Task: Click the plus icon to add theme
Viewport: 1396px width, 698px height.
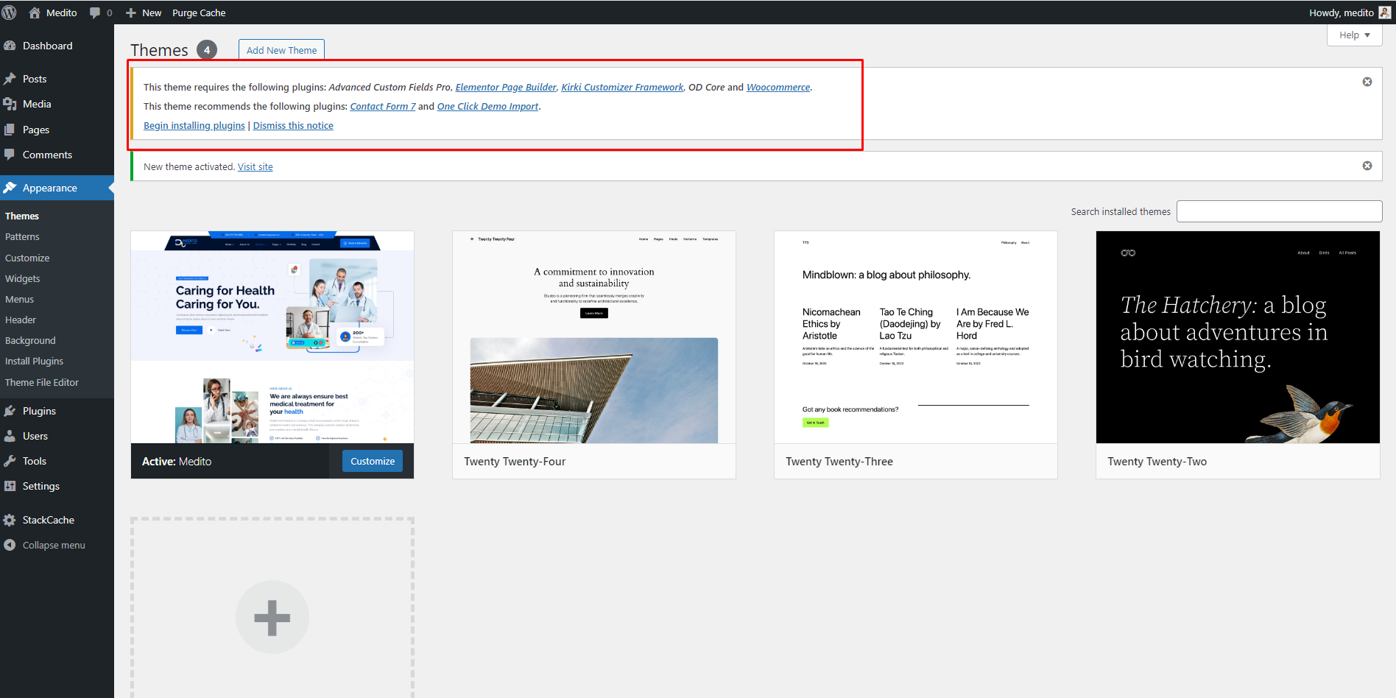Action: [x=272, y=617]
